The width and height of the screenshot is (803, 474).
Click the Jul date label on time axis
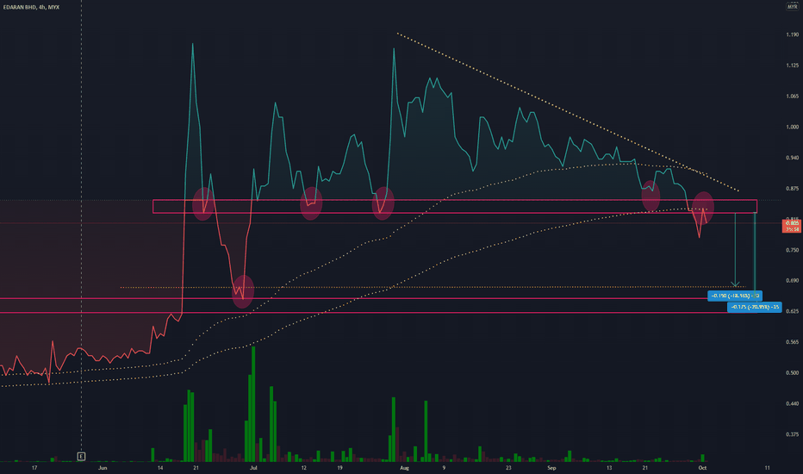(253, 468)
